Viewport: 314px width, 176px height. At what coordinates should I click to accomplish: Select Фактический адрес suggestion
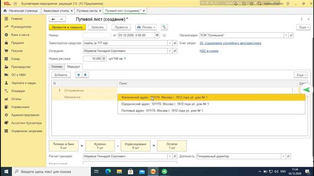[x=211, y=97]
